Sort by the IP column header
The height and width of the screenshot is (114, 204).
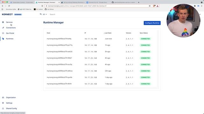coord(85,33)
